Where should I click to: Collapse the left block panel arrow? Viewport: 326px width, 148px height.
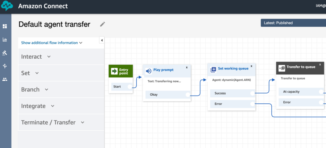point(102,40)
